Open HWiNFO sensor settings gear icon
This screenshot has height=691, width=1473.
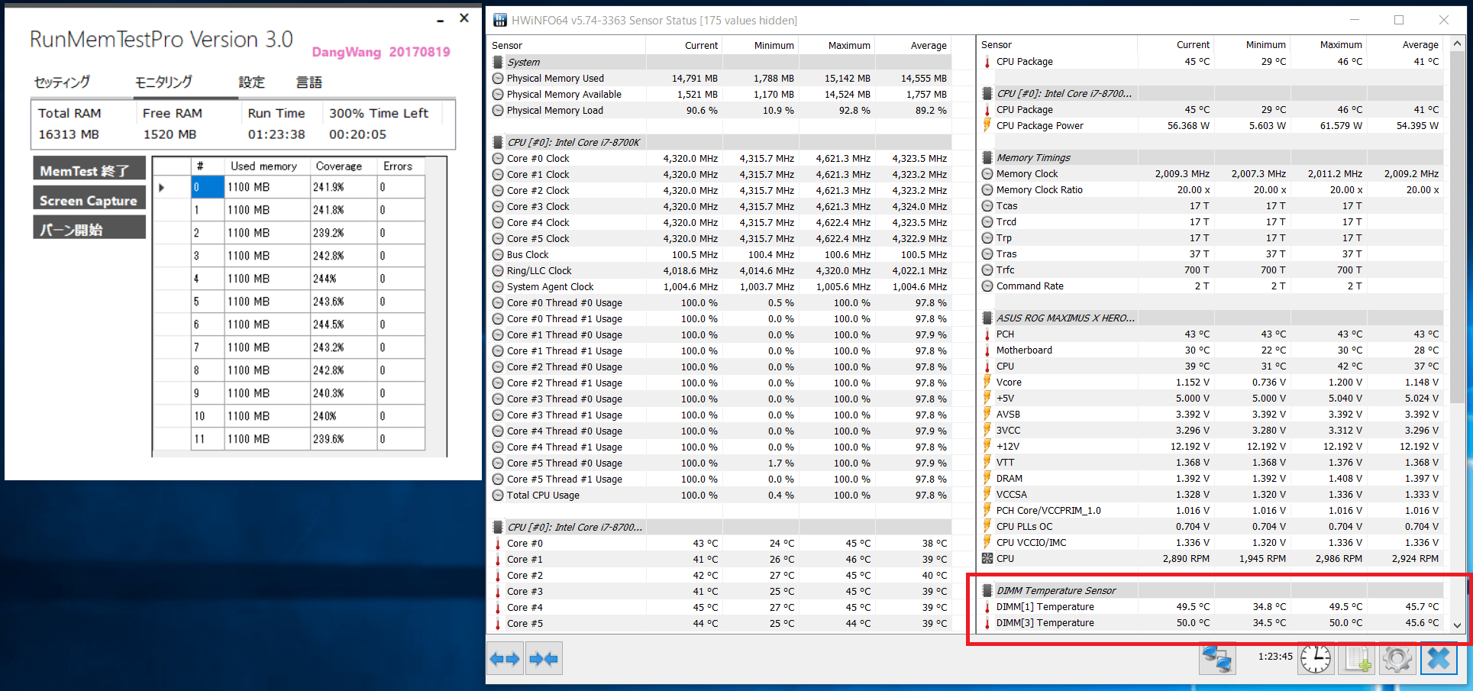coord(1397,658)
